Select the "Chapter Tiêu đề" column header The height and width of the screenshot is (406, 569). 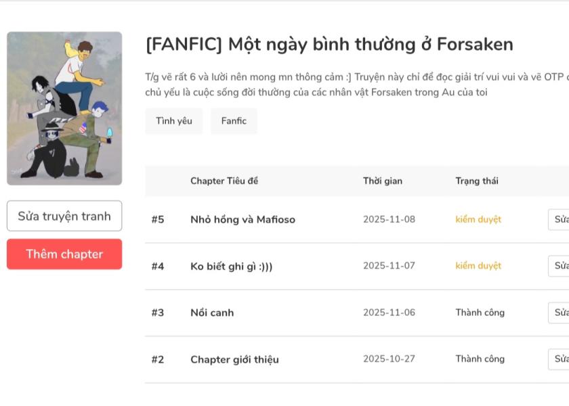pyautogui.click(x=224, y=181)
